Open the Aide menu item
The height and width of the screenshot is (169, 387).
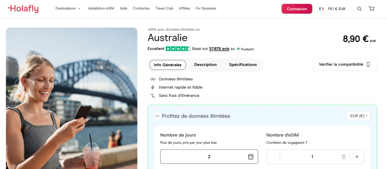[124, 8]
